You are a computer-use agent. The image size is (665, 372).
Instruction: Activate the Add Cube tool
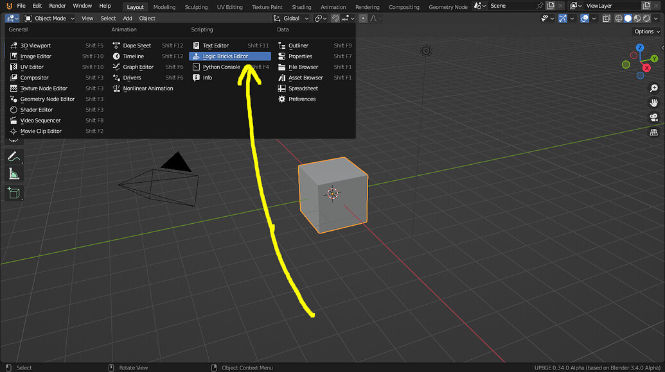click(13, 192)
